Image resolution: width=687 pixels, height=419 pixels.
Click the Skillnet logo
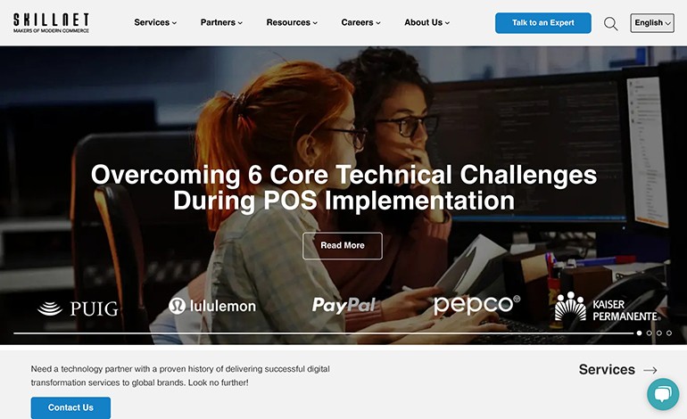pyautogui.click(x=51, y=23)
